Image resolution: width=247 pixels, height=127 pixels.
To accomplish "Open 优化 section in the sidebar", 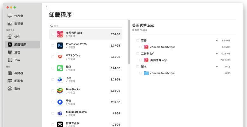I will pos(22,37).
